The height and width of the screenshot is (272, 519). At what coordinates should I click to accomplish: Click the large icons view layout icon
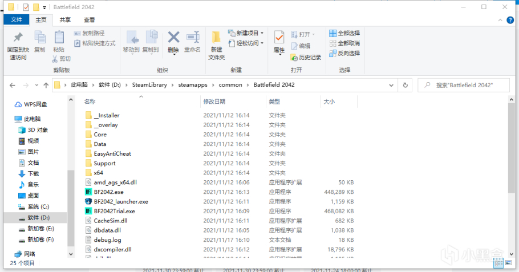coord(508,263)
